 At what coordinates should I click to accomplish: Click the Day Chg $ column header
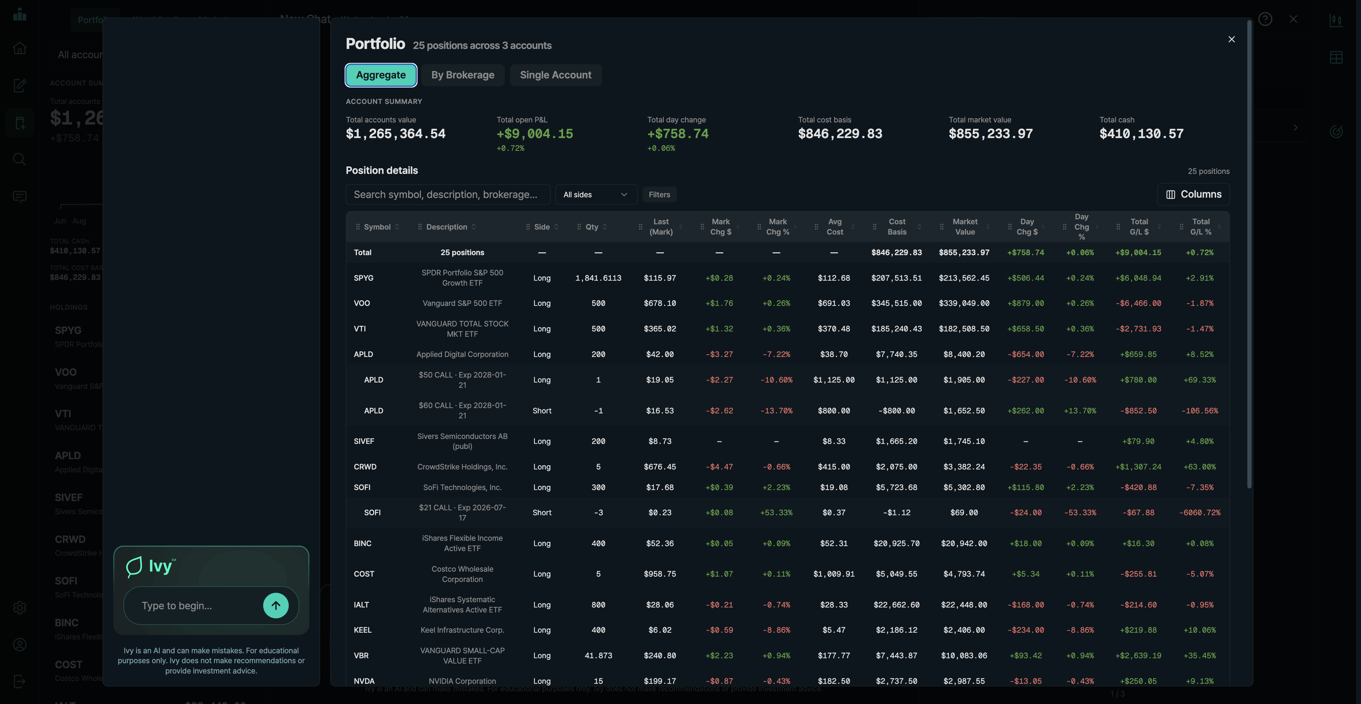pos(1027,227)
